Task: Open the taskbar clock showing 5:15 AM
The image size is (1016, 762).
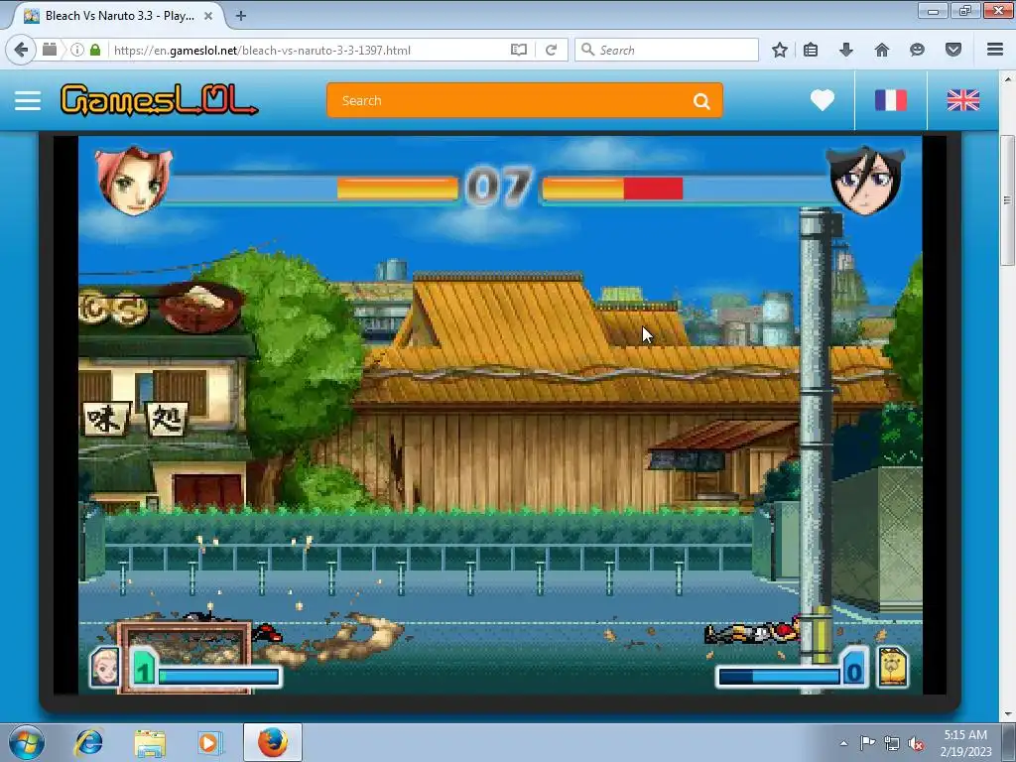Action: 965,743
